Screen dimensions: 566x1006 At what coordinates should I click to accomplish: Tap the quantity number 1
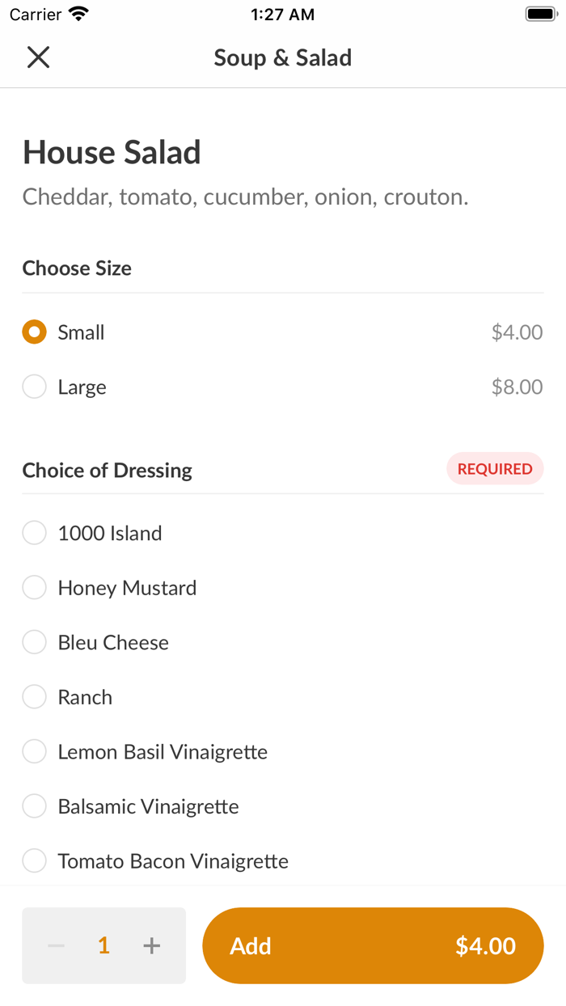tap(103, 945)
